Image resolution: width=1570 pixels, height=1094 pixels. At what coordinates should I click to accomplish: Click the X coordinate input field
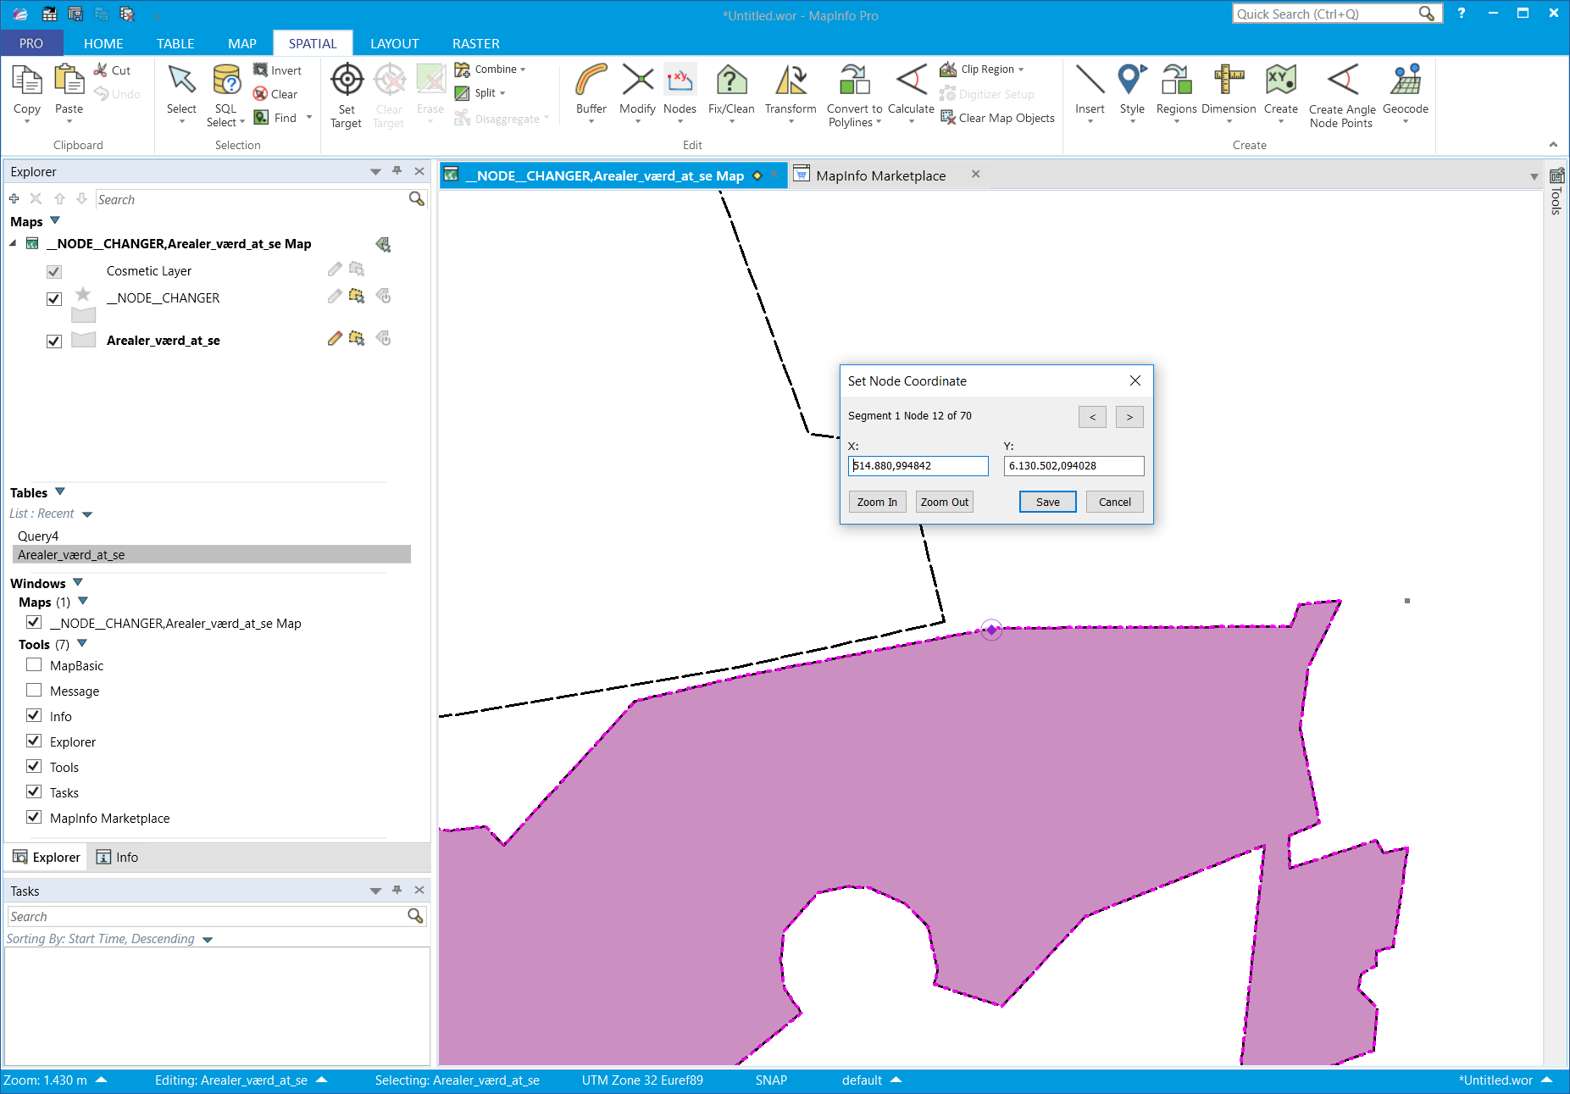coord(918,465)
